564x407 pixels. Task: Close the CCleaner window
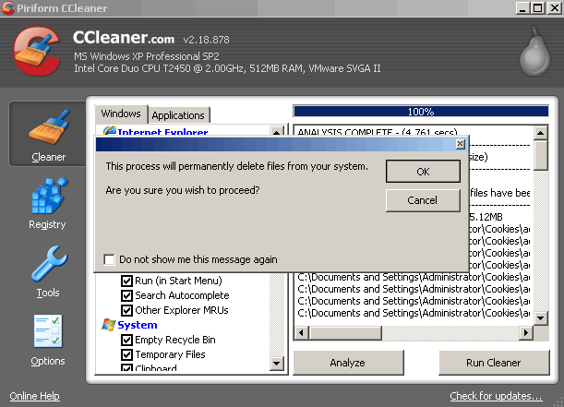point(554,8)
